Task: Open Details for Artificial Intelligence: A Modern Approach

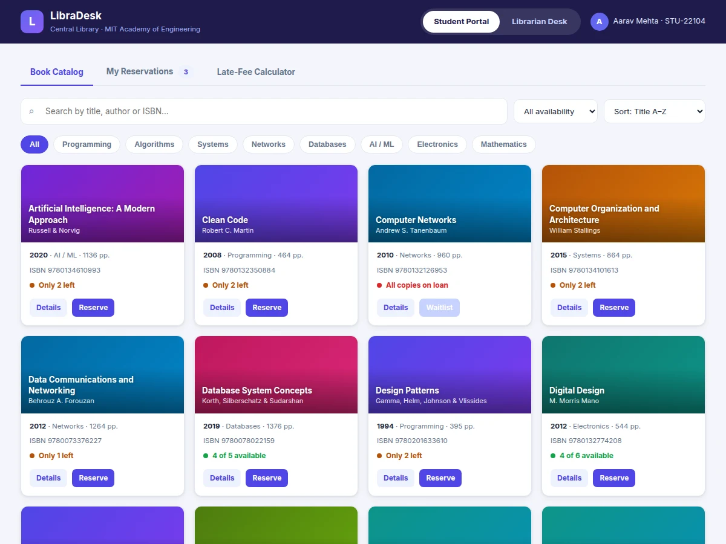Action: (48, 308)
